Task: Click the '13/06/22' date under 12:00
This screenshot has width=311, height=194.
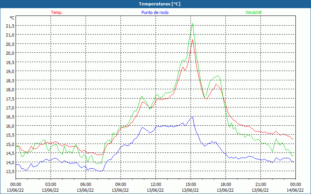Action: click(155, 190)
